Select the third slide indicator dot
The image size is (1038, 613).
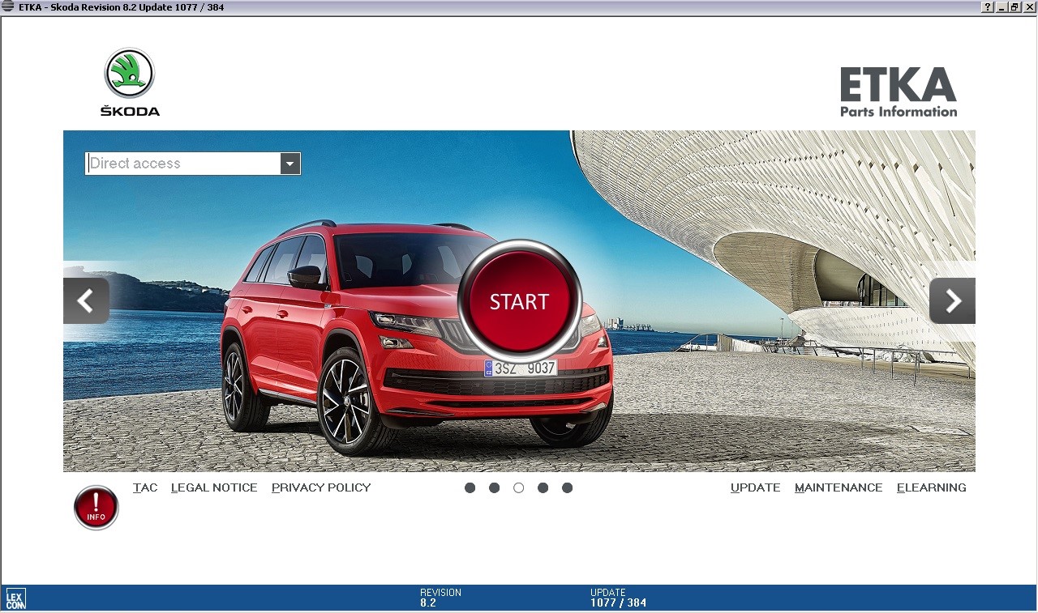coord(519,487)
